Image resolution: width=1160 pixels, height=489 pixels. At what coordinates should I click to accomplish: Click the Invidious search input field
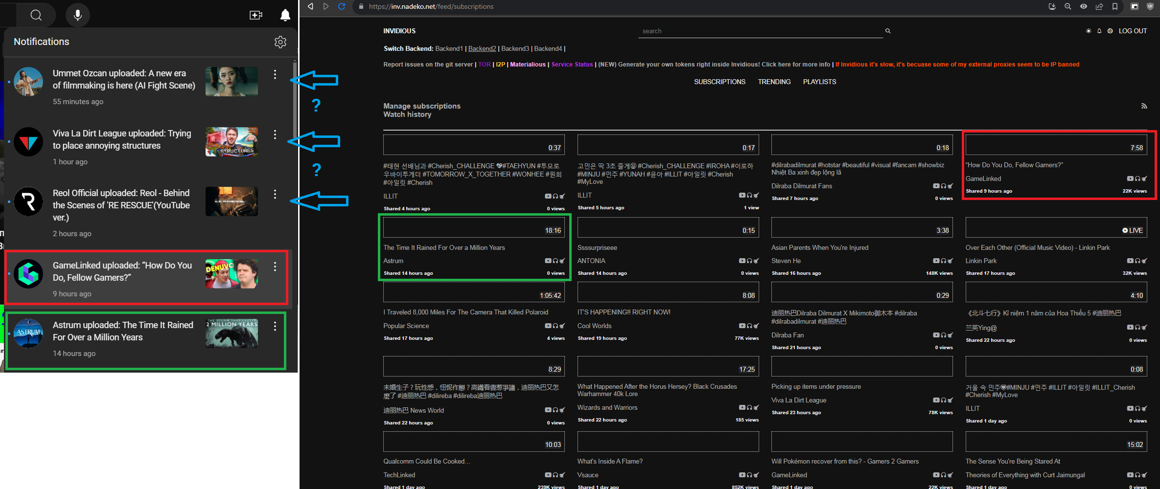point(761,31)
